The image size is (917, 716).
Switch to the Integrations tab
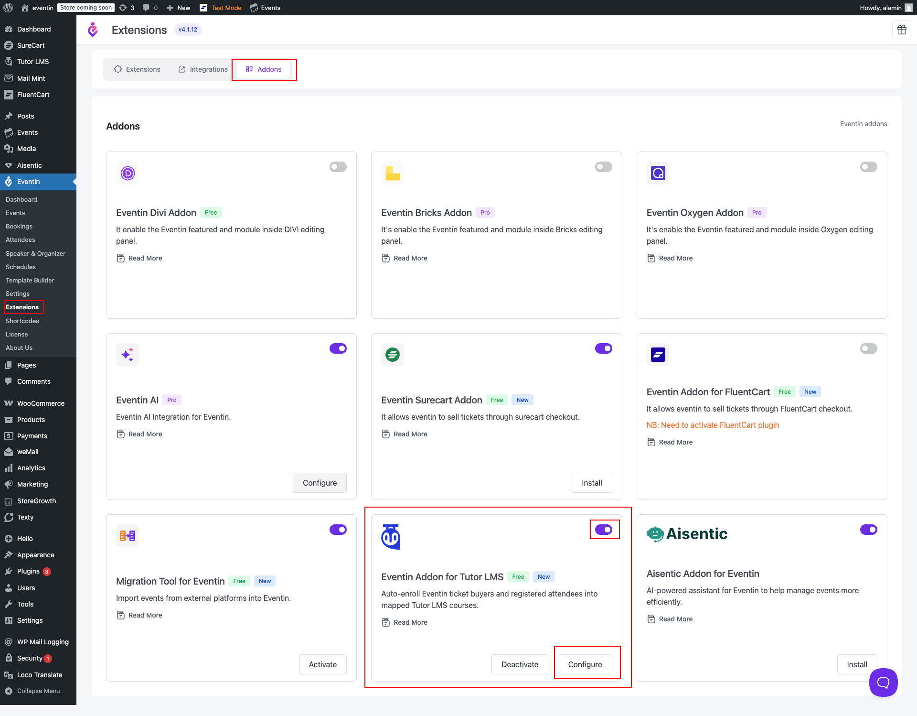click(x=203, y=69)
